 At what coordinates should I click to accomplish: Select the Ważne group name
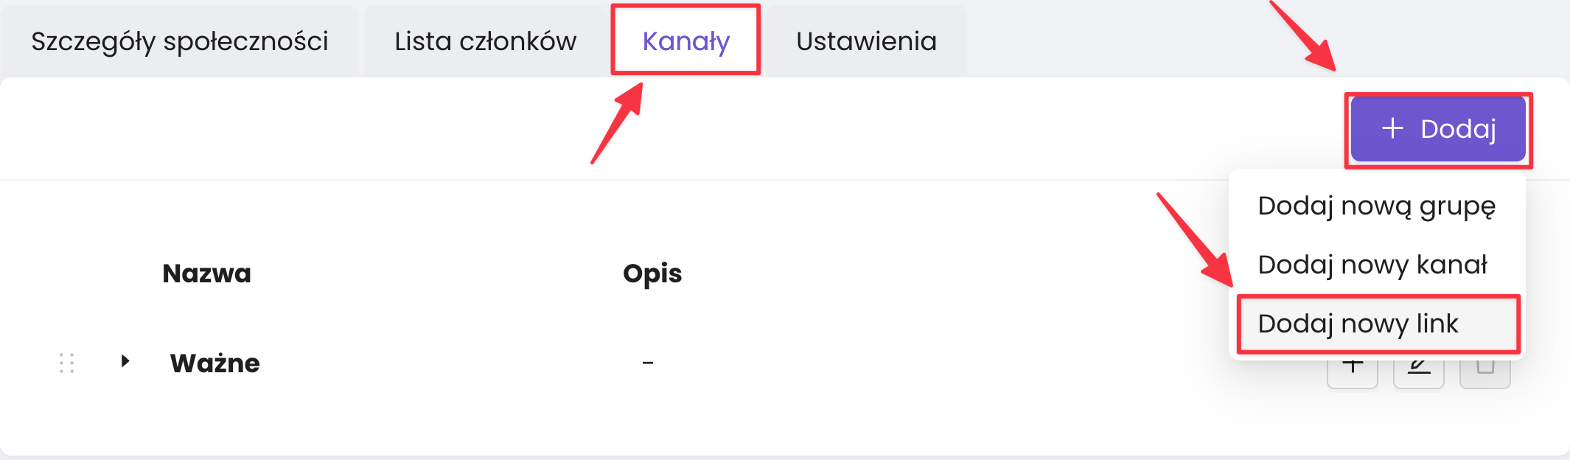[214, 363]
